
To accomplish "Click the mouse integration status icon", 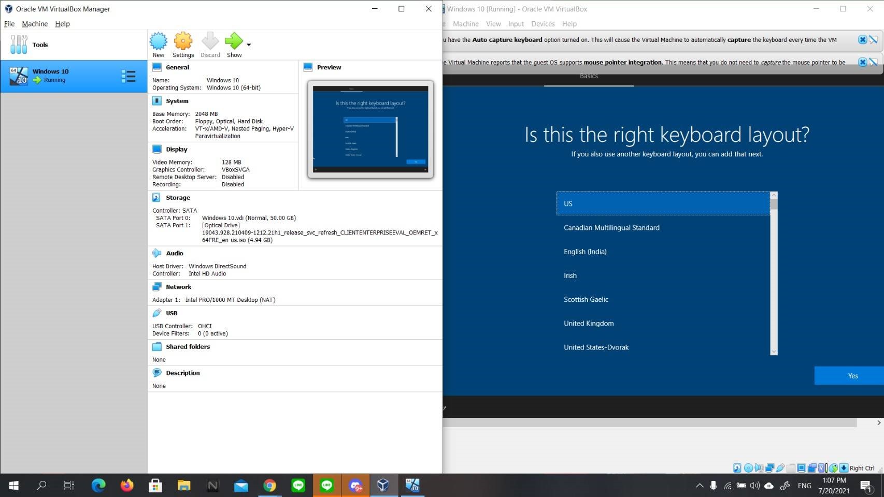I will (x=833, y=468).
